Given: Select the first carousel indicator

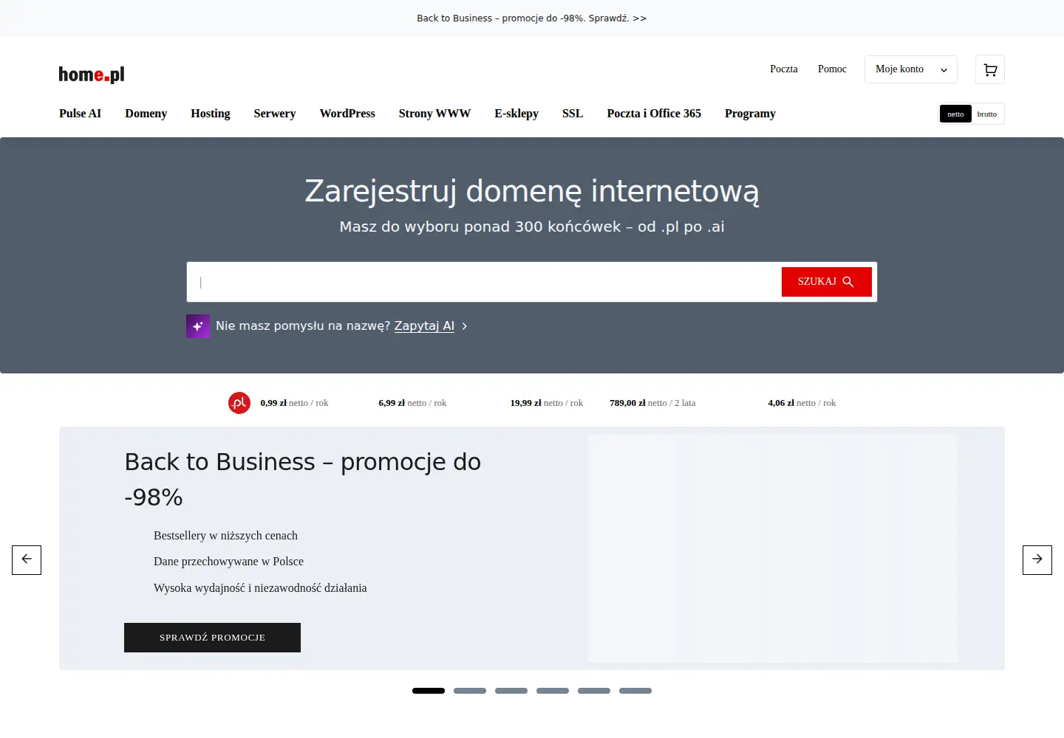Looking at the screenshot, I should tap(429, 691).
